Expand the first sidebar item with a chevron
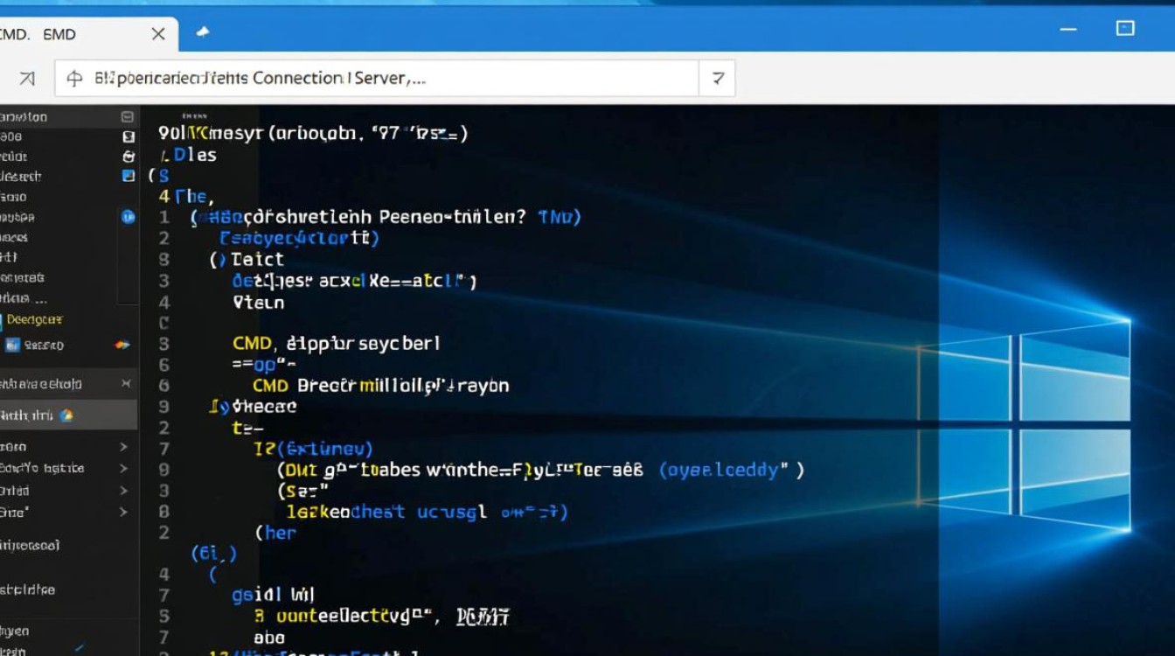 pyautogui.click(x=123, y=447)
